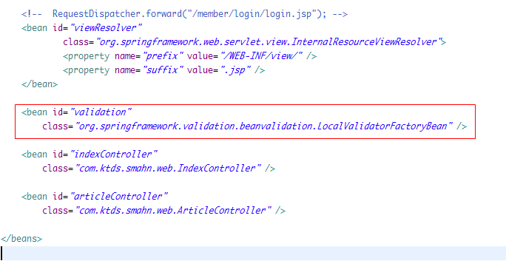This screenshot has width=506, height=278.
Task: Click the <bean tag before validation id
Action: (35, 112)
